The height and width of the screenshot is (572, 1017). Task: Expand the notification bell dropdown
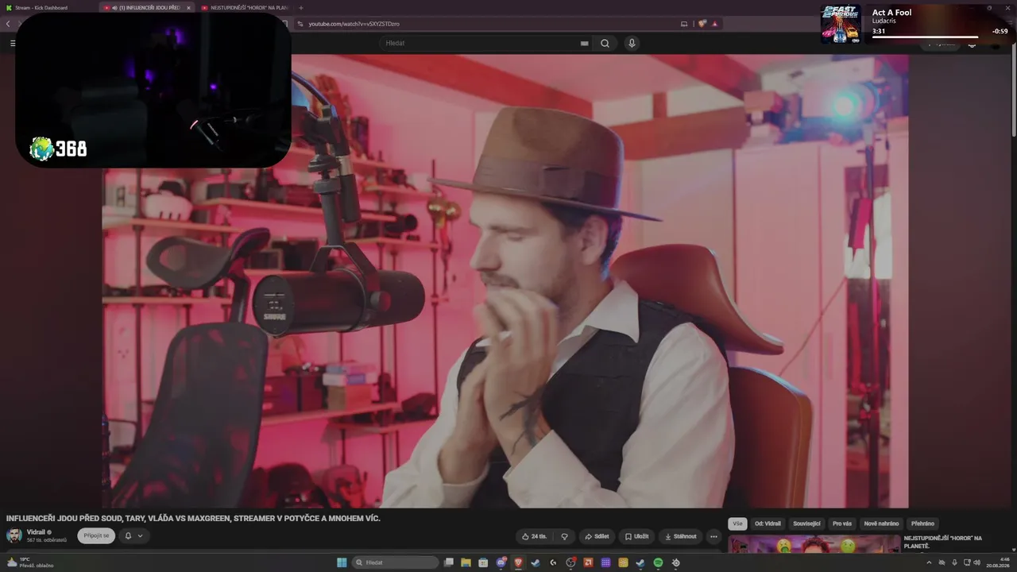[x=134, y=535]
